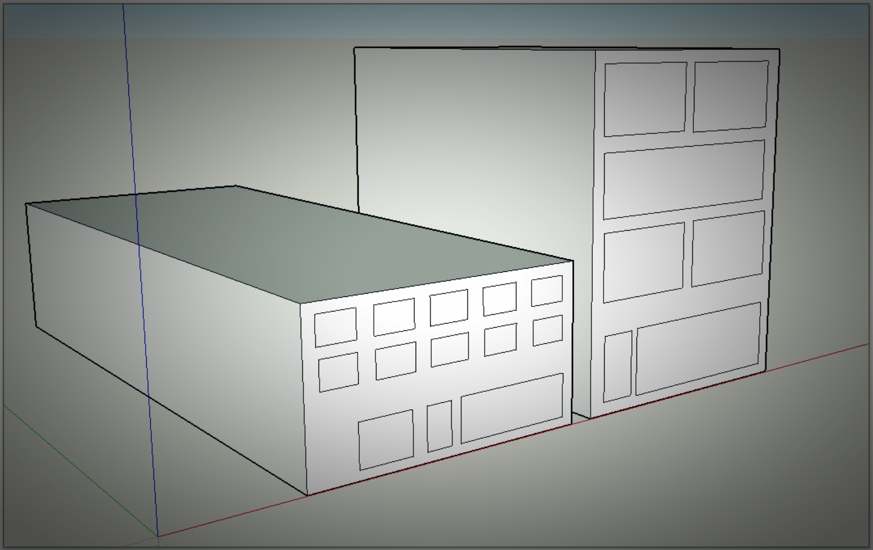Select the narrow door on the tall building

point(618,367)
